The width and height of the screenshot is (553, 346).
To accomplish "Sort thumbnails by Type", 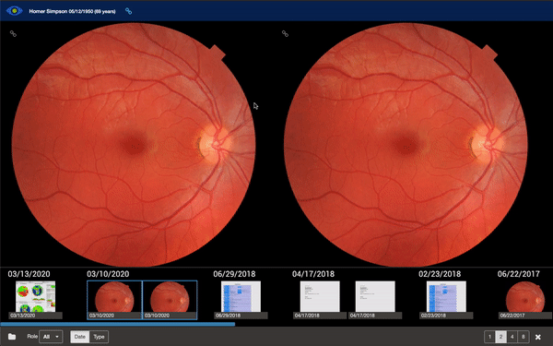I will [100, 337].
